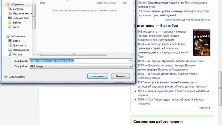
Task: Open the Герберт Уэллс link
Action: [187, 74]
